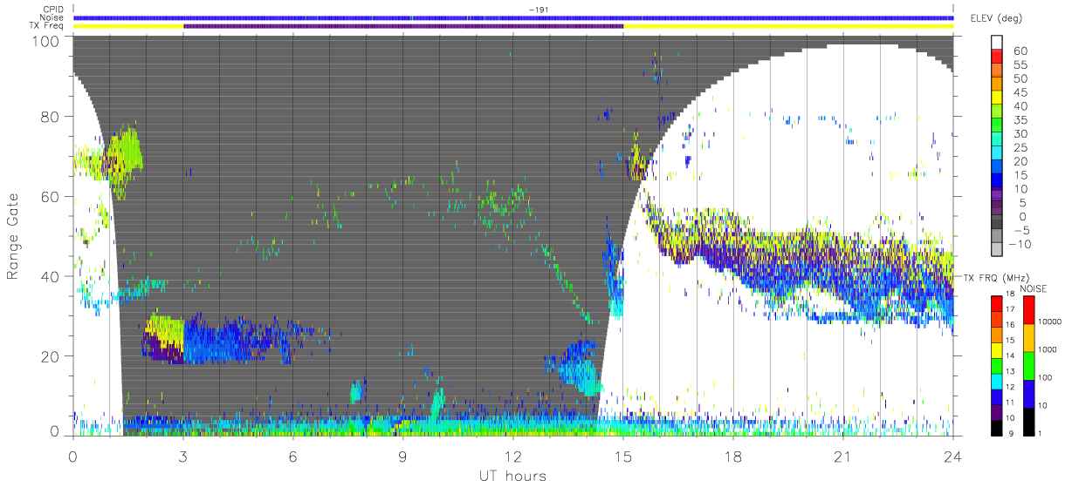Click the 14 label on the TX FRQ scale
This screenshot has height=494, width=1072.
coord(1012,355)
